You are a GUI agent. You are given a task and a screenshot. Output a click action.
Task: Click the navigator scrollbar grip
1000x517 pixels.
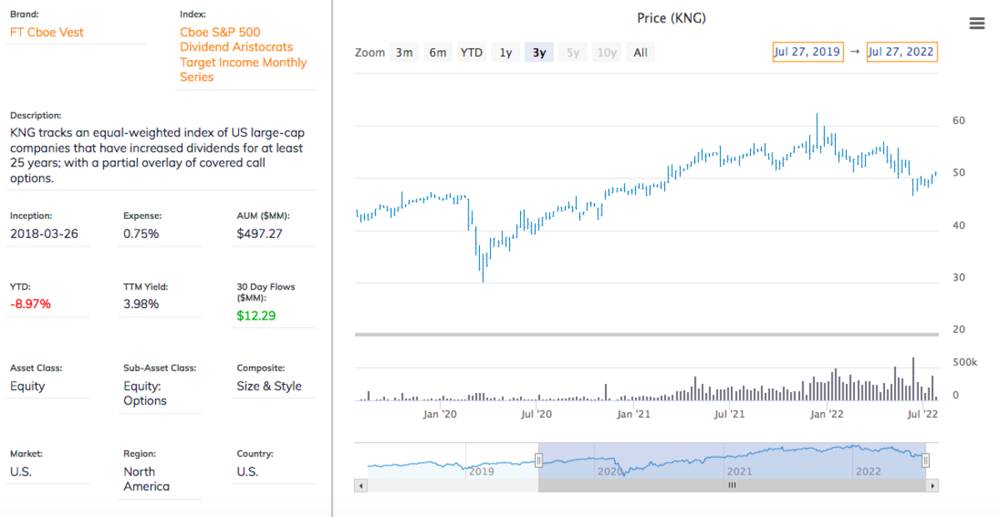pyautogui.click(x=732, y=485)
